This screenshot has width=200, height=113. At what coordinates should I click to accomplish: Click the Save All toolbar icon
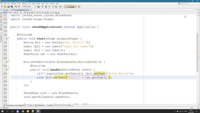[12, 6]
